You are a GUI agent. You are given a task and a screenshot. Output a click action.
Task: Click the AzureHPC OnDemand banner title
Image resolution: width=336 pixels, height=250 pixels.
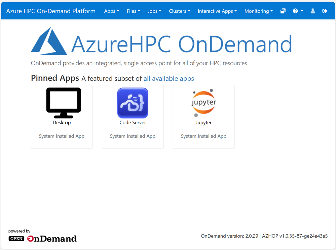click(182, 44)
